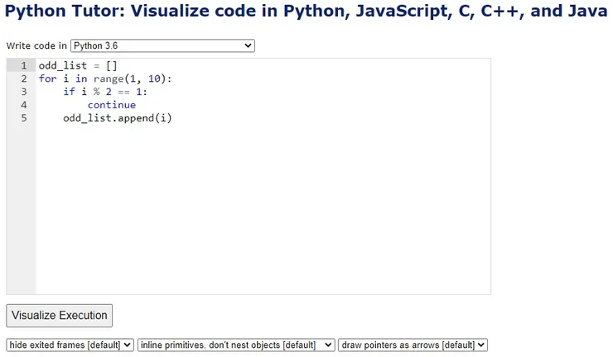Image resolution: width=613 pixels, height=357 pixels.
Task: Click line number 5 in the gutter
Action: click(23, 118)
